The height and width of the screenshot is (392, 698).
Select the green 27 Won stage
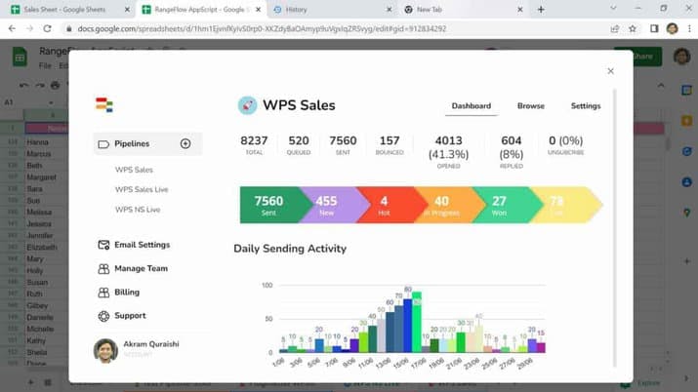tap(505, 205)
